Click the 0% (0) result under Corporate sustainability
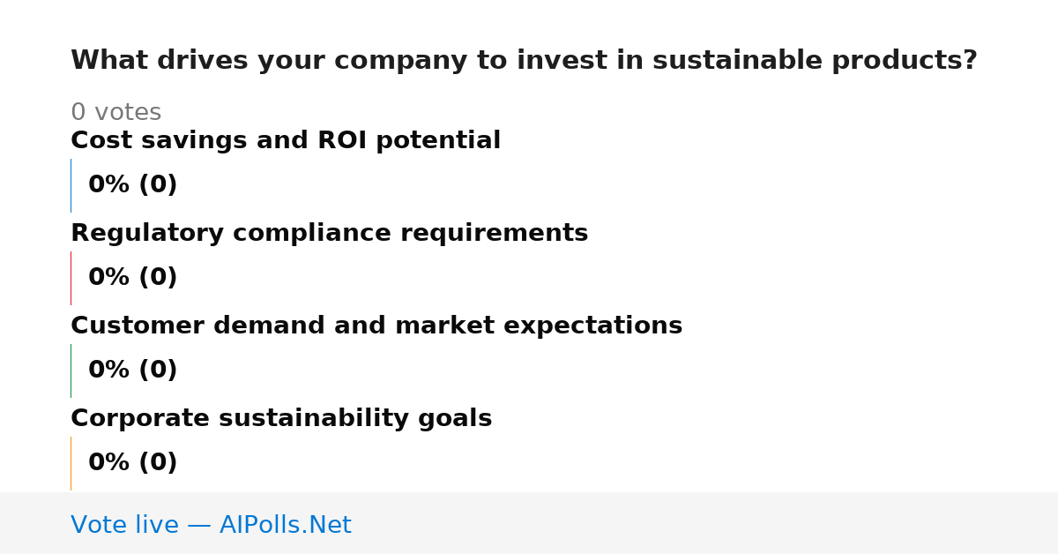 (x=132, y=463)
